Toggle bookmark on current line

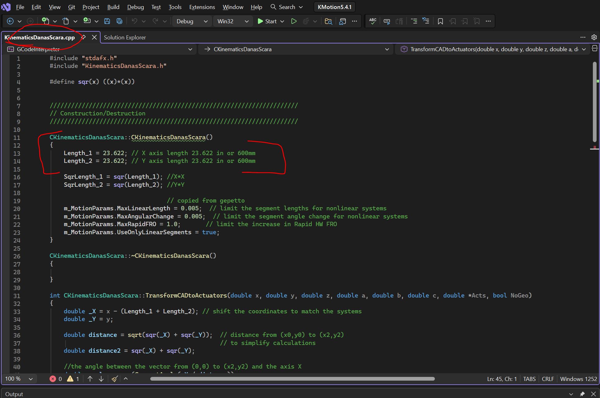(x=440, y=21)
